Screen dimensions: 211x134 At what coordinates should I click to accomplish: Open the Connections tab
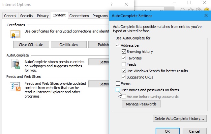pos(79,16)
